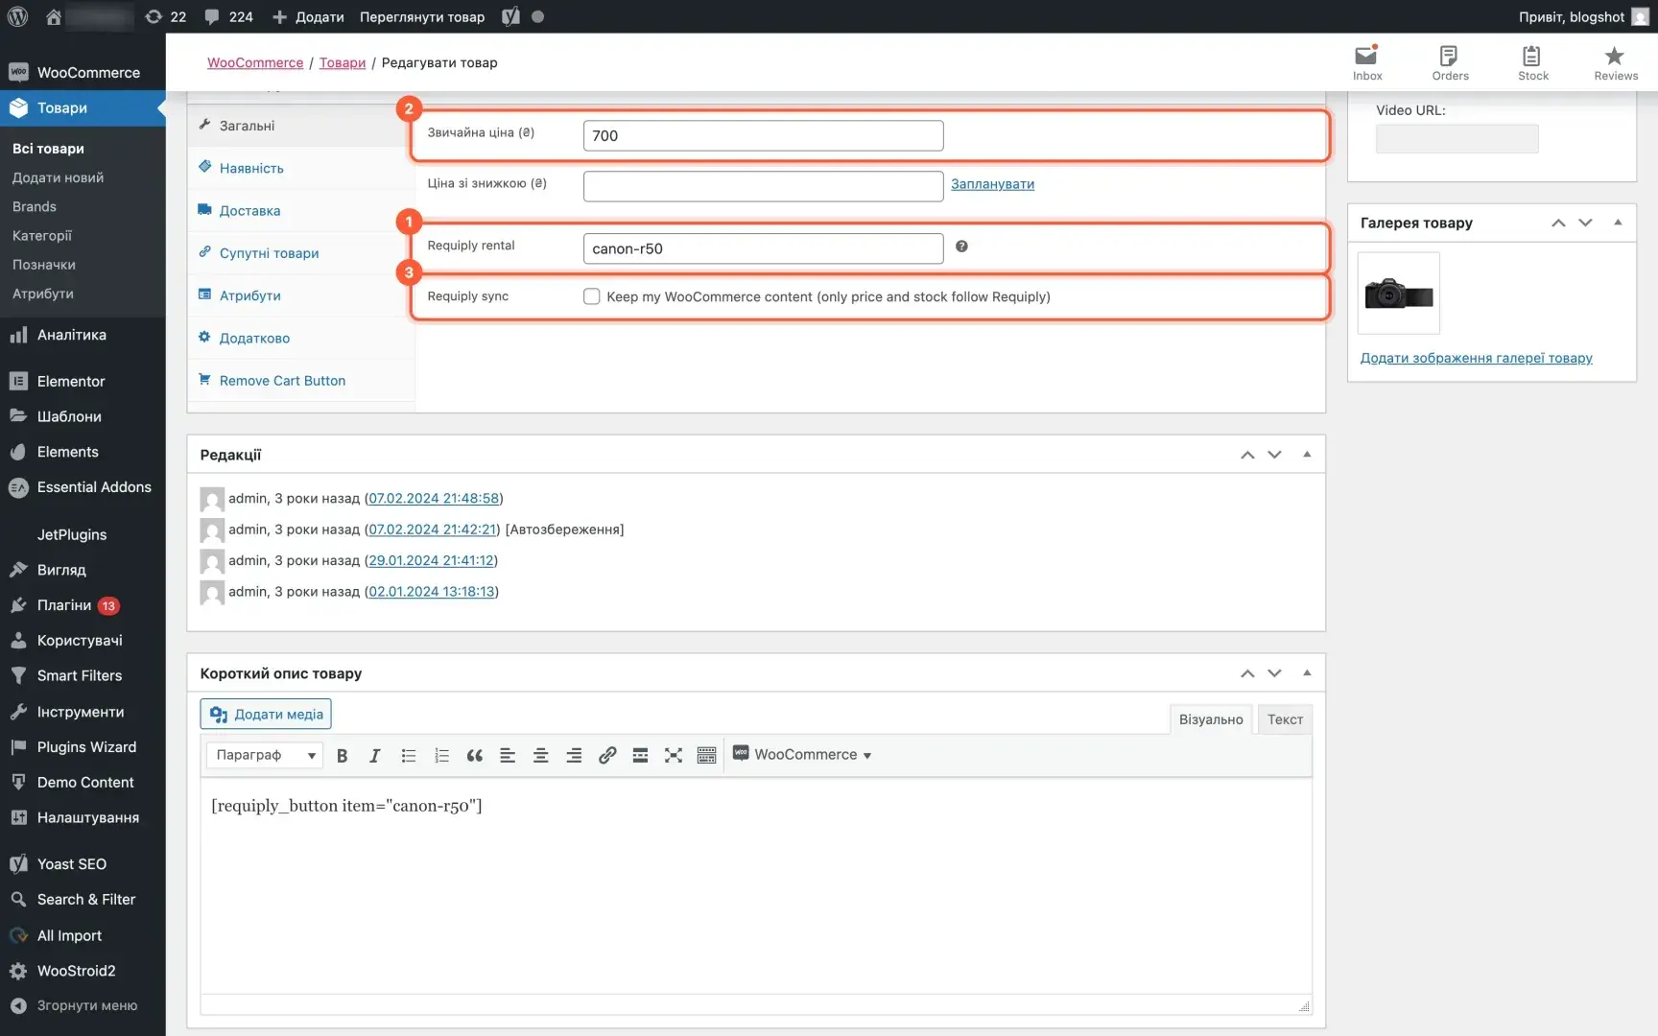The image size is (1658, 1036).
Task: Click the insert link icon
Action: tap(607, 755)
